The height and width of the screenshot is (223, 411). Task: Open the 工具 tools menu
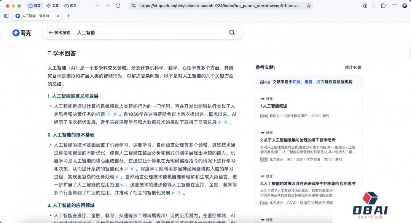[53, 6]
